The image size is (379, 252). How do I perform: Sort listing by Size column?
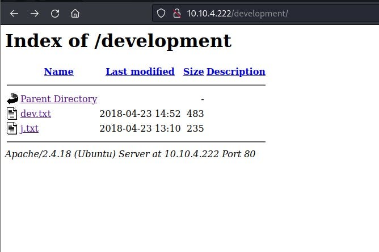click(193, 72)
